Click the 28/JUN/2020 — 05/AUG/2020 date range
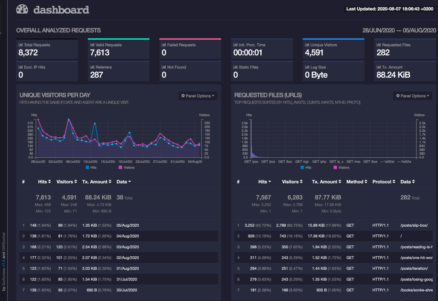 click(x=399, y=30)
